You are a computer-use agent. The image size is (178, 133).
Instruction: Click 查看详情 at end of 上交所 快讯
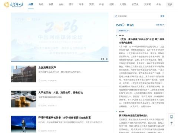pos(146,106)
